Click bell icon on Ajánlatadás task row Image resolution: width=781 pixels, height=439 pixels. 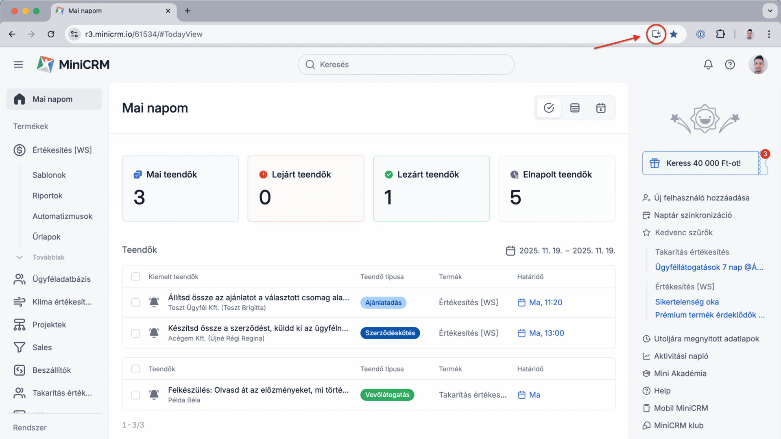click(154, 302)
